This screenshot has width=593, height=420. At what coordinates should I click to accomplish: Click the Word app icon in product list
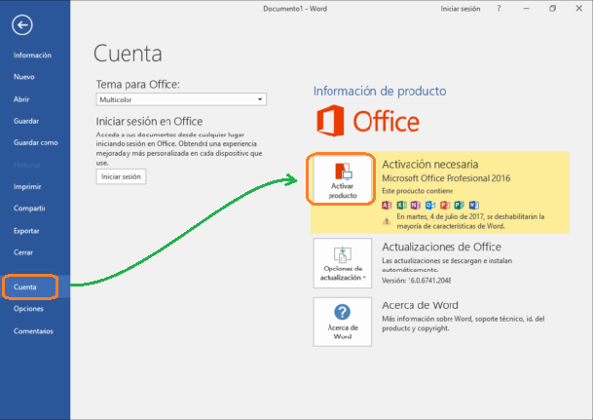click(x=474, y=205)
